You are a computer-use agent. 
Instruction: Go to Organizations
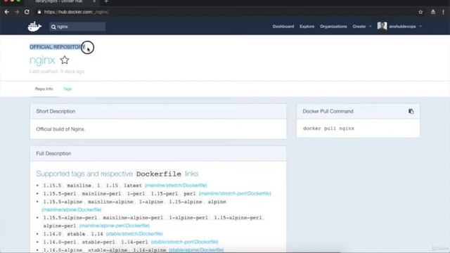click(333, 27)
